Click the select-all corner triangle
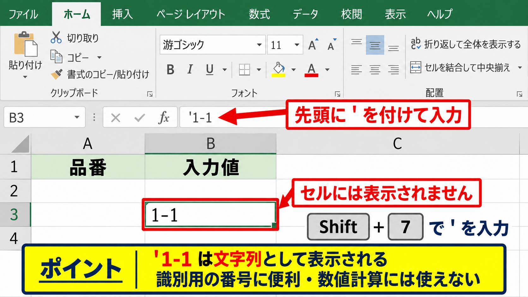The width and height of the screenshot is (528, 297). pos(21,144)
